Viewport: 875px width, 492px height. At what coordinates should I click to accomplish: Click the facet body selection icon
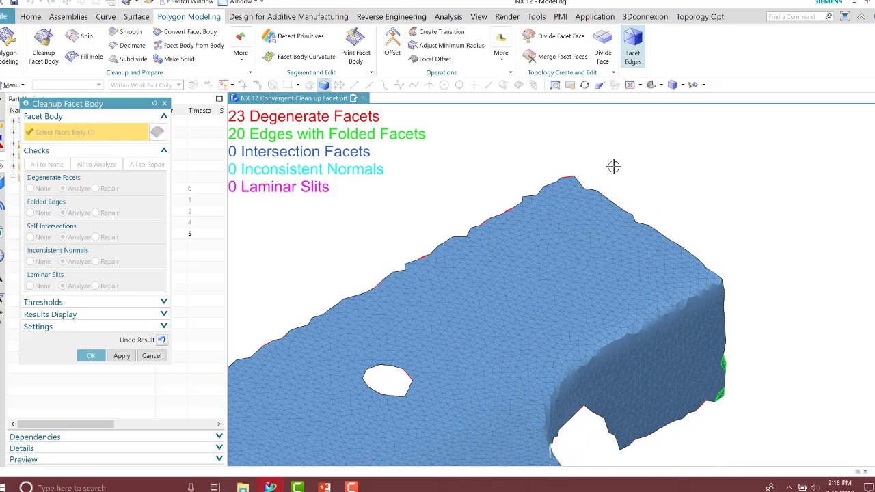[157, 132]
